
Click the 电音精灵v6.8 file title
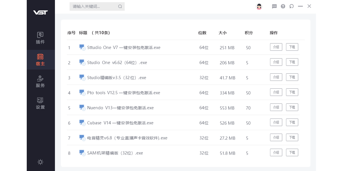pos(127,138)
